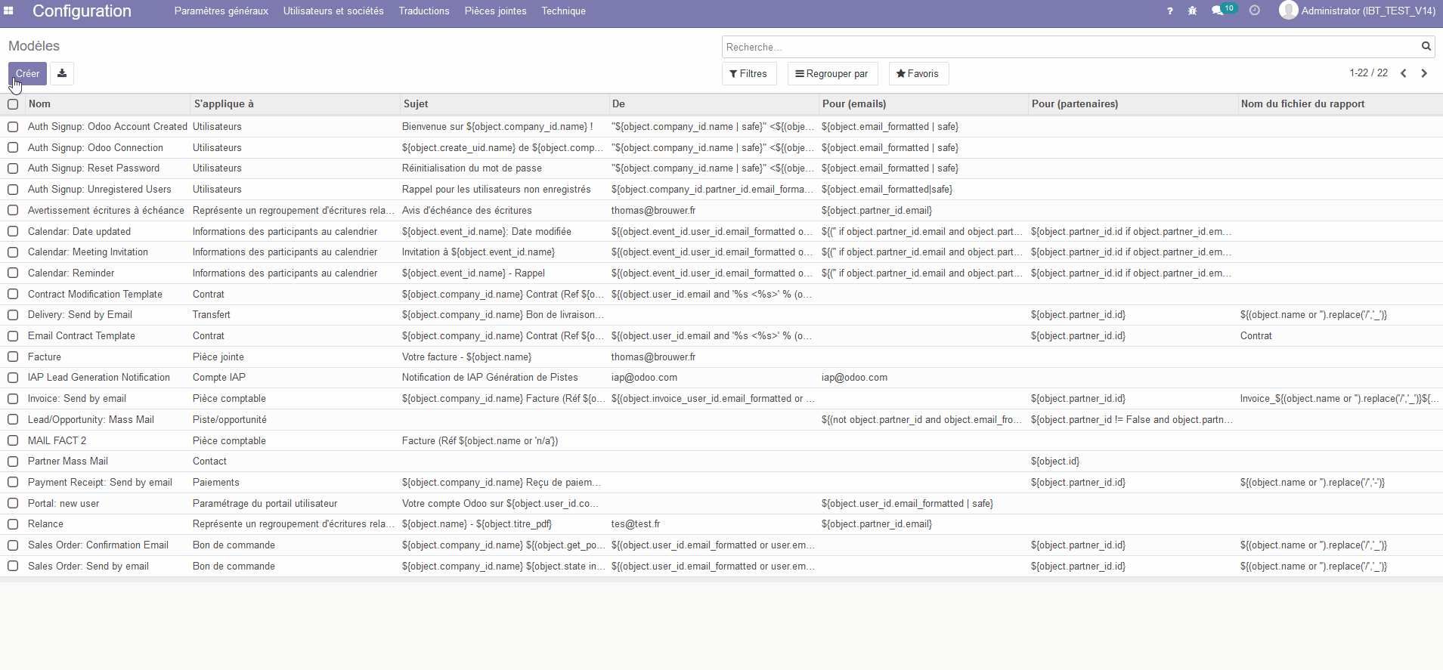Open the debug bug icon menu

click(x=1192, y=11)
